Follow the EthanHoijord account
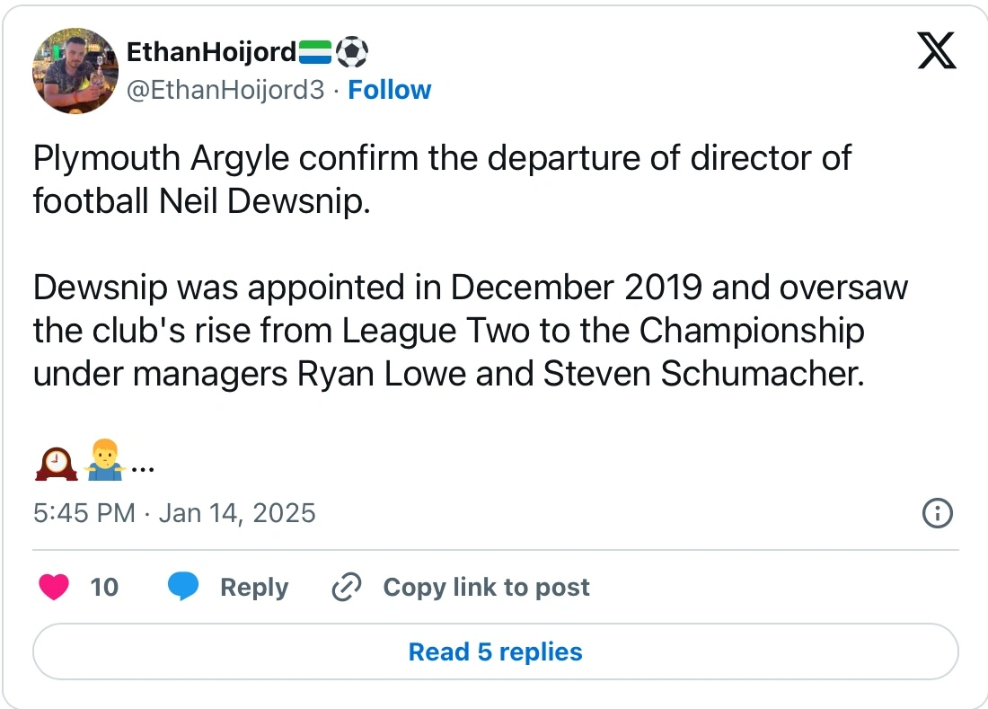This screenshot has height=709, width=988. (389, 90)
